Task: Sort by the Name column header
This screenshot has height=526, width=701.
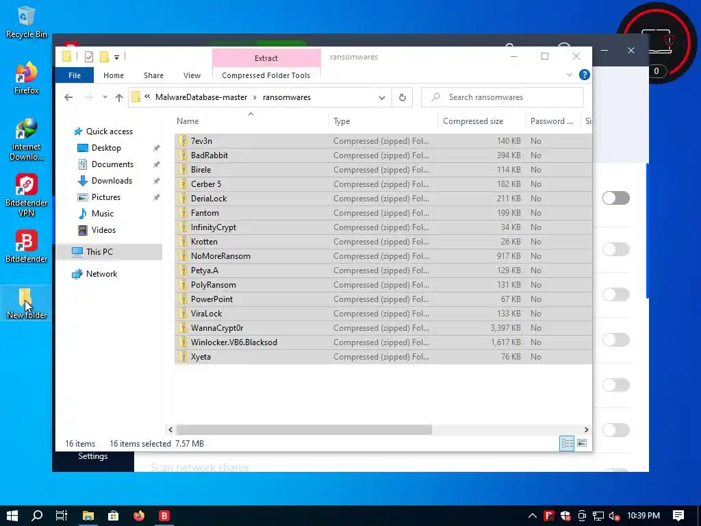Action: pos(251,121)
